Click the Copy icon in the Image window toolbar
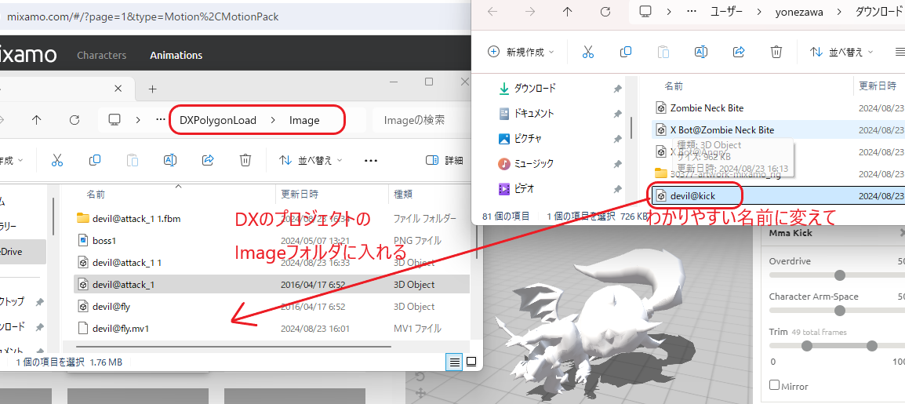 [95, 160]
